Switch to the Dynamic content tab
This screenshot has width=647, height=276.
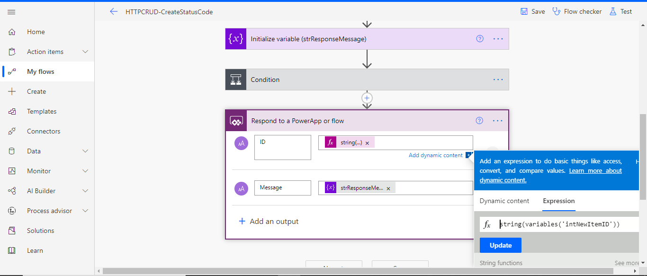click(x=504, y=201)
